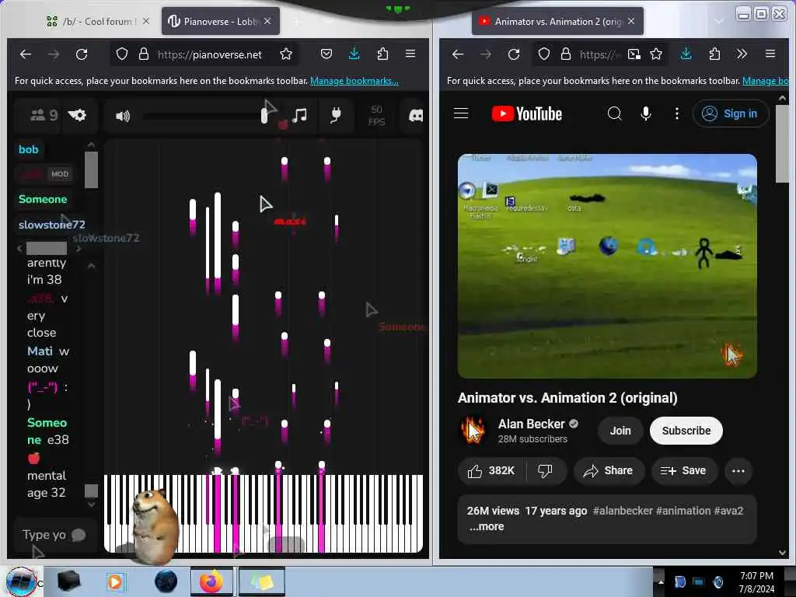Open the Firefox menu in left window
This screenshot has width=796, height=597.
tap(410, 54)
